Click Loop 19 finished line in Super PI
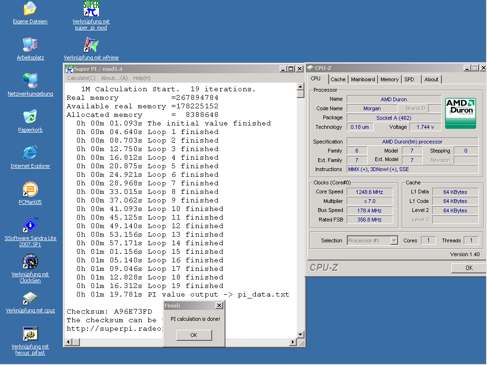 click(x=150, y=286)
